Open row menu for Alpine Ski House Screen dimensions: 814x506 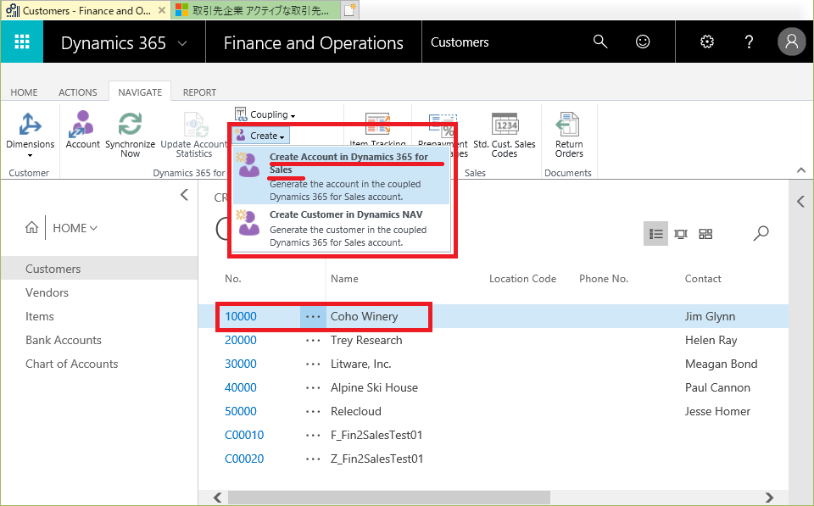click(x=313, y=387)
